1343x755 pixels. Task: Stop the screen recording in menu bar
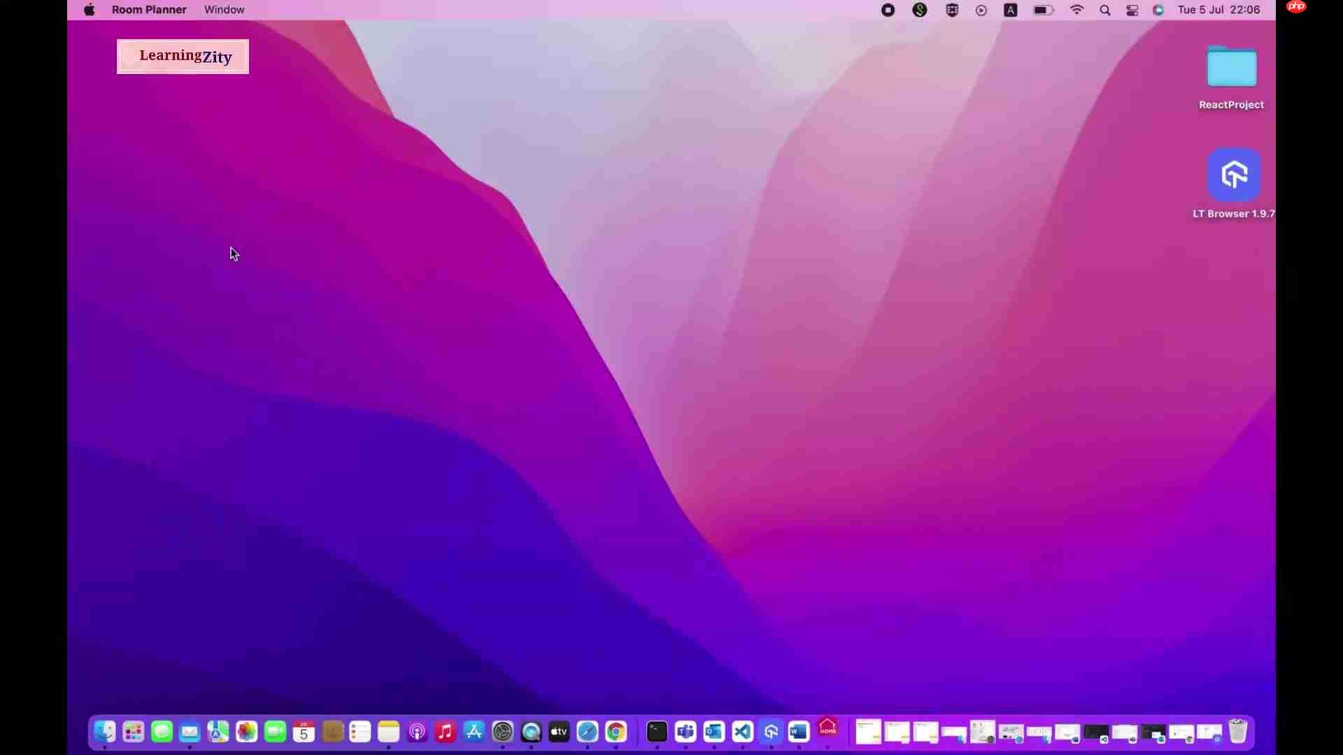888,10
